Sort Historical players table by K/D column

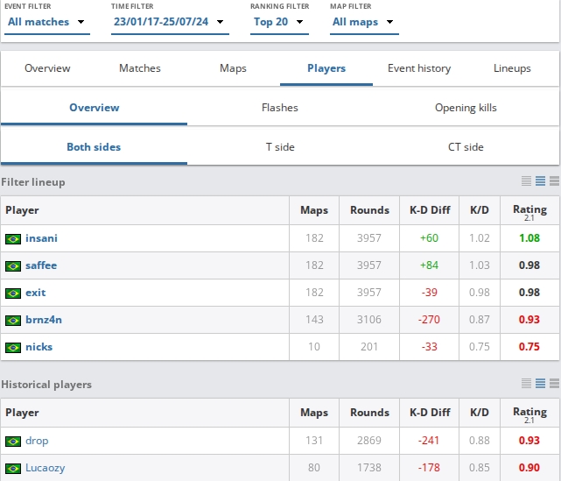coord(480,413)
